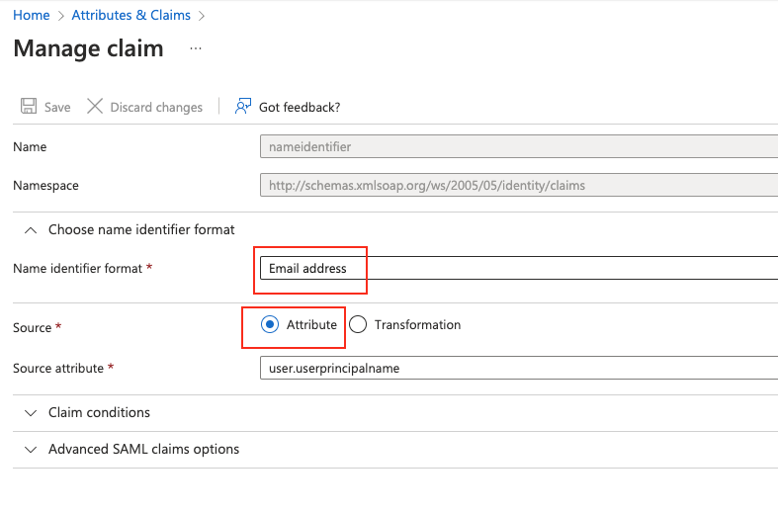The height and width of the screenshot is (513, 778).
Task: Click the nameidentifier Name field
Action: pyautogui.click(x=518, y=146)
